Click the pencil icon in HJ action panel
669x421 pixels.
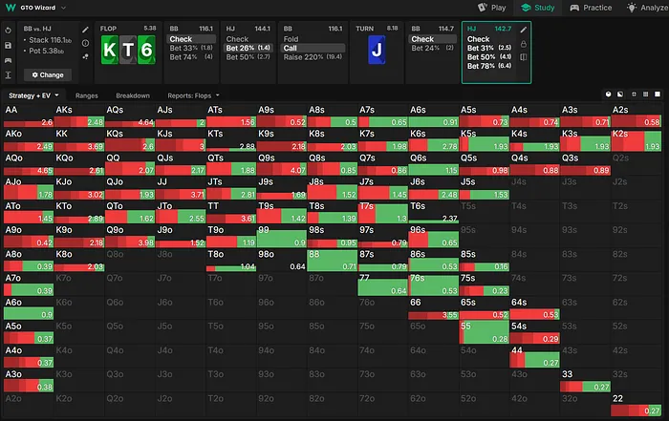523,30
